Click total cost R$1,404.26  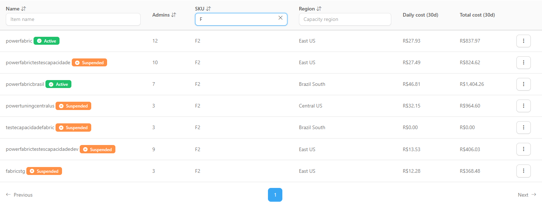pyautogui.click(x=472, y=84)
